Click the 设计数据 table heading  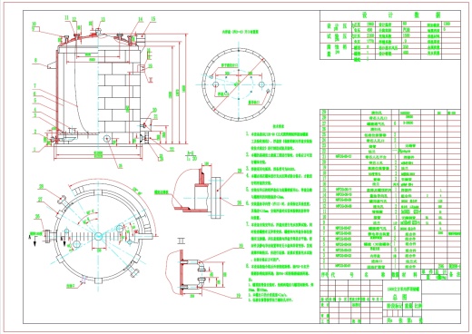pos(401,15)
